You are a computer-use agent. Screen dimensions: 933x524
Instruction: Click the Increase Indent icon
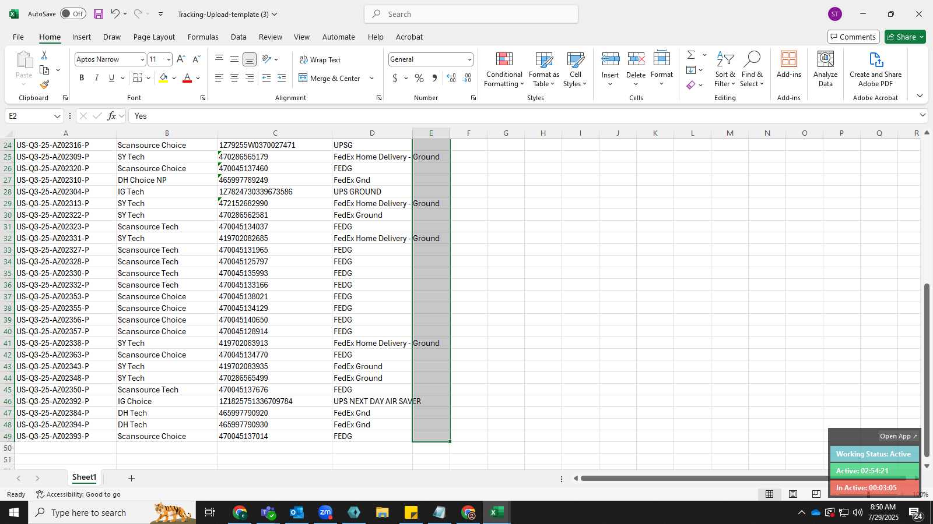tap(282, 78)
